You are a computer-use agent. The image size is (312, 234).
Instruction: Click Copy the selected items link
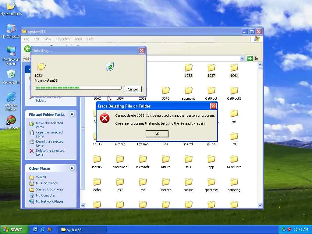click(49, 134)
